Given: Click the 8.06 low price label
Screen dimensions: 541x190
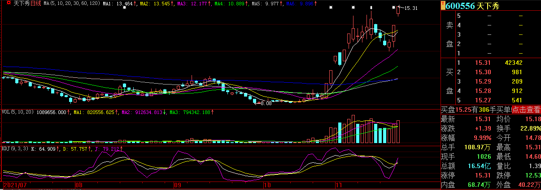Looking at the screenshot, I should click(266, 103).
